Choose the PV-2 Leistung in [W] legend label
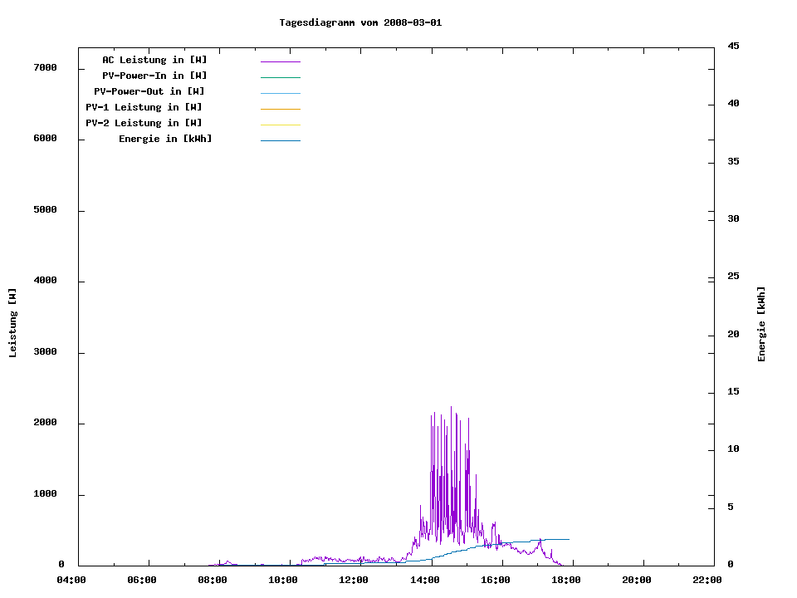This screenshot has height=598, width=797. click(144, 123)
